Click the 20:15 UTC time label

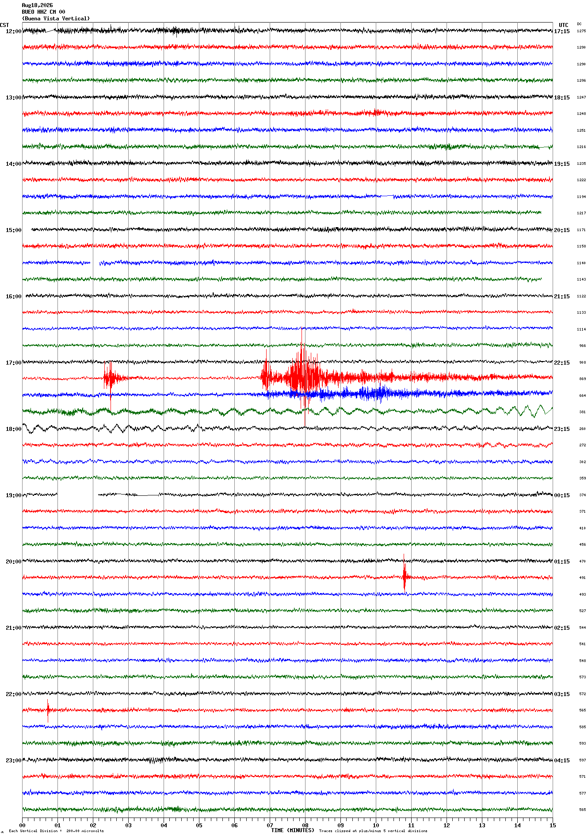click(562, 230)
